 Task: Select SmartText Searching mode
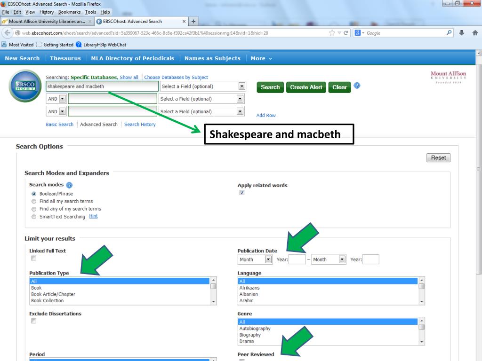tap(34, 217)
